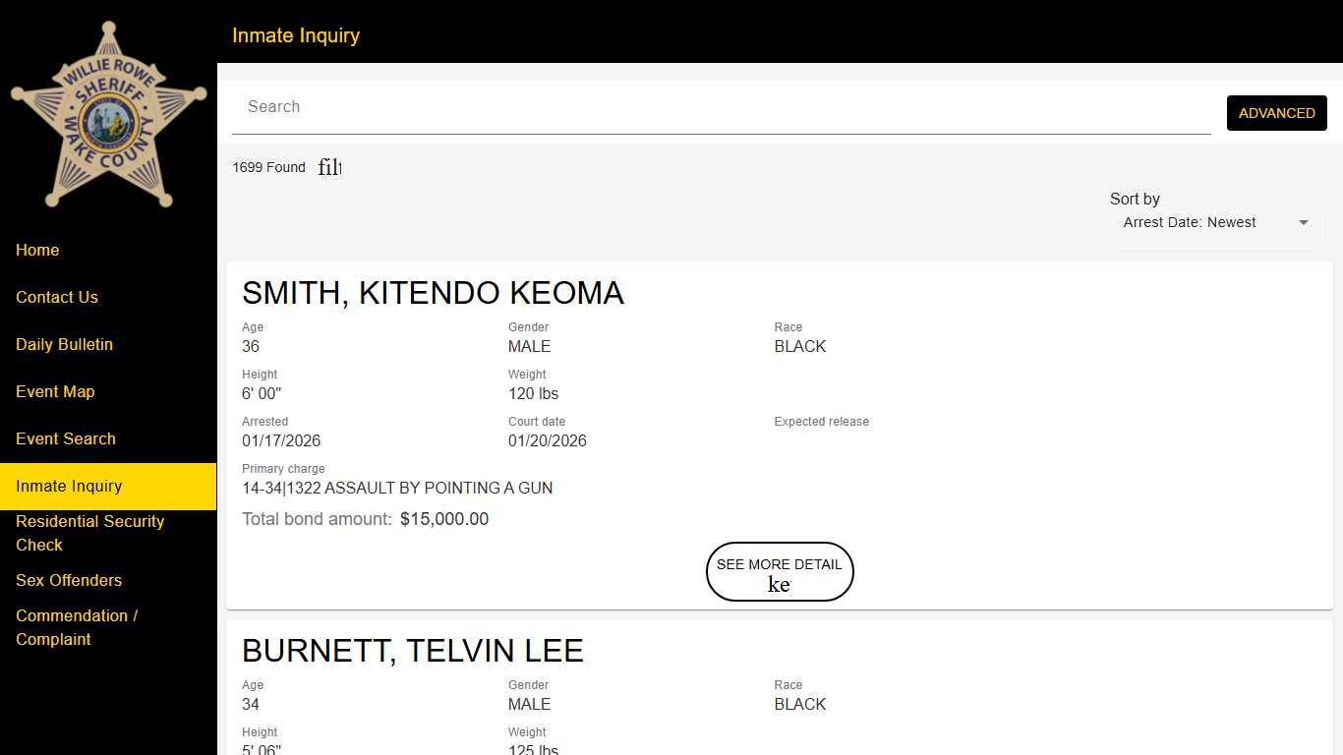Open Commendation / Complaint form link
The width and height of the screenshot is (1343, 755).
(x=77, y=627)
